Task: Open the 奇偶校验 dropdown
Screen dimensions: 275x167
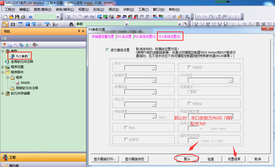Action: pyautogui.click(x=154, y=92)
